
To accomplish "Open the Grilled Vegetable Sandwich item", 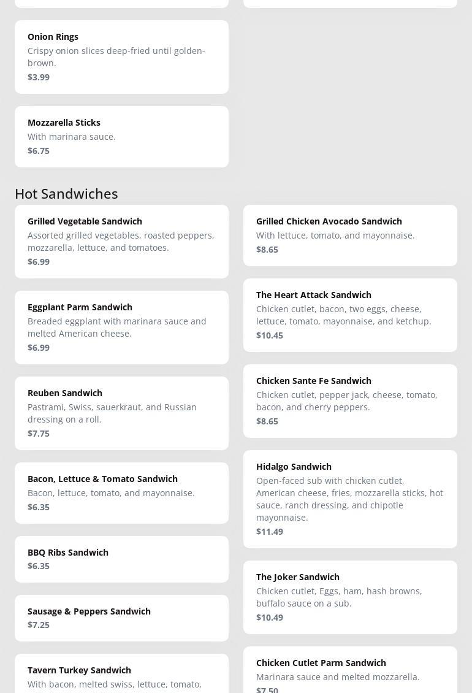I will click(121, 241).
